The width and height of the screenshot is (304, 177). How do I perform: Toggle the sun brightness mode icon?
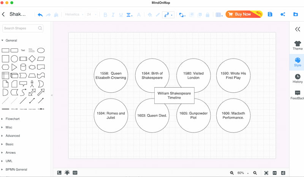pyautogui.click(x=67, y=172)
